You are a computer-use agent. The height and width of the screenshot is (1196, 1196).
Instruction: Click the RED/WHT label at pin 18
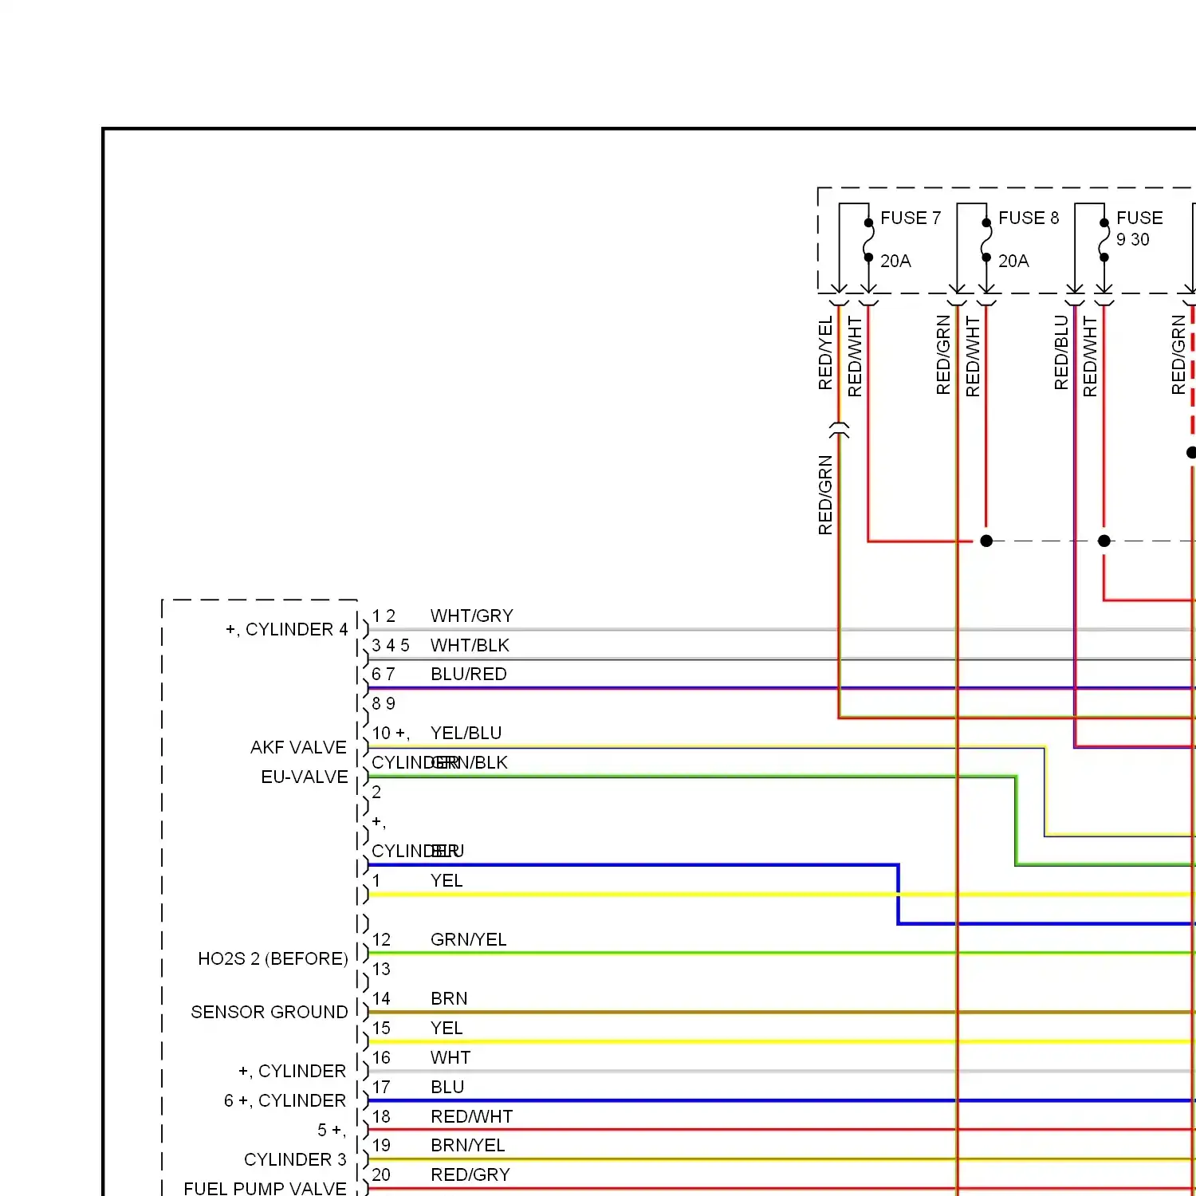[472, 1116]
